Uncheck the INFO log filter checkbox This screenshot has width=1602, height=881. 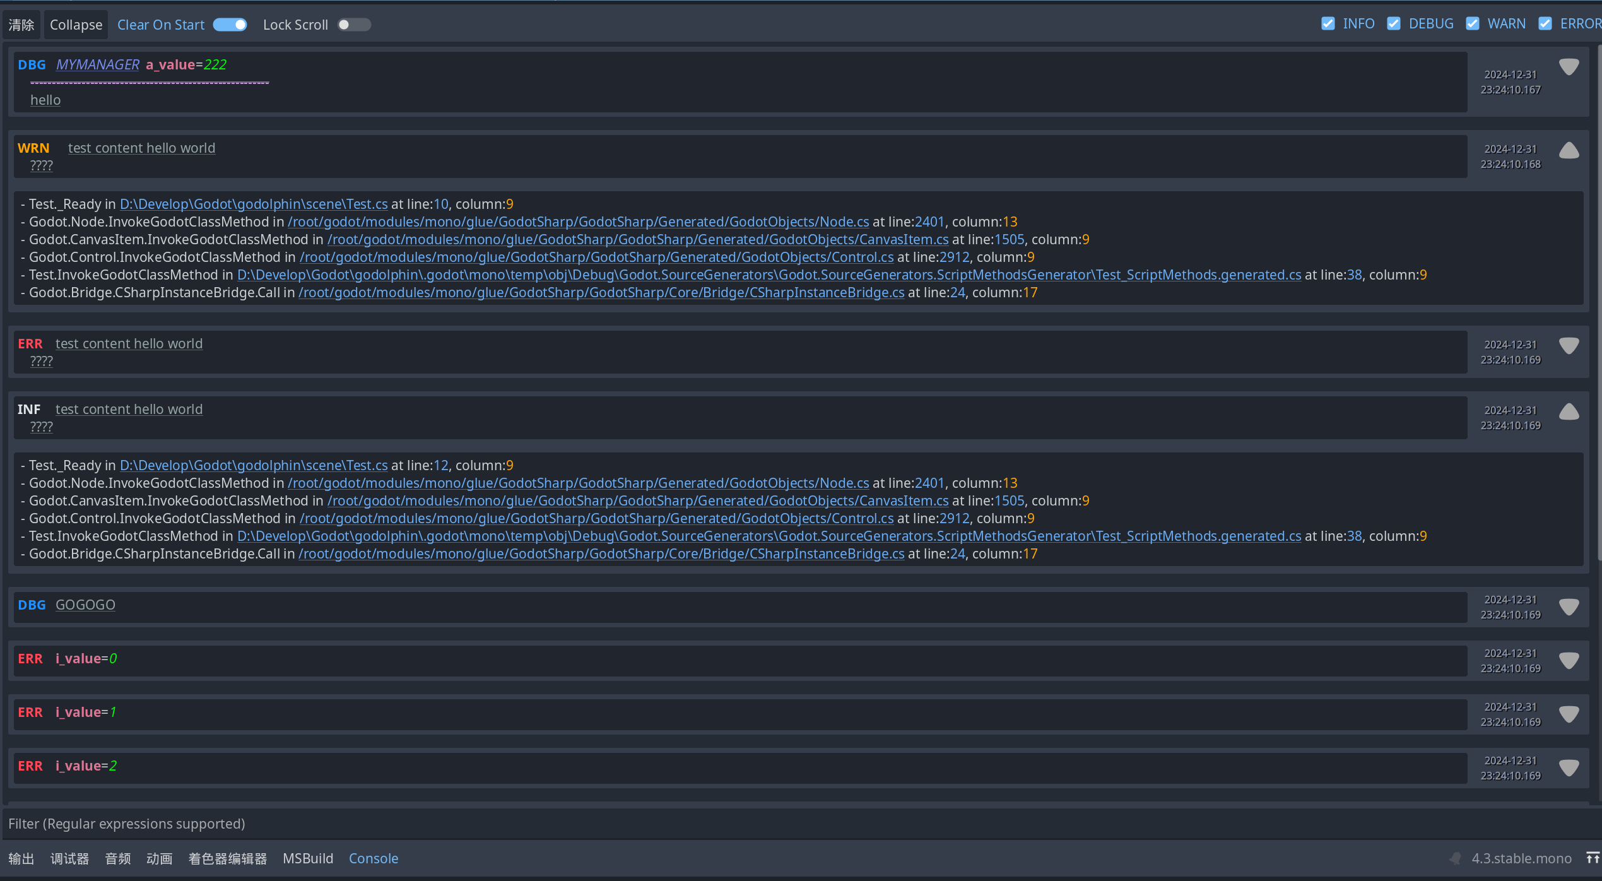(1328, 23)
